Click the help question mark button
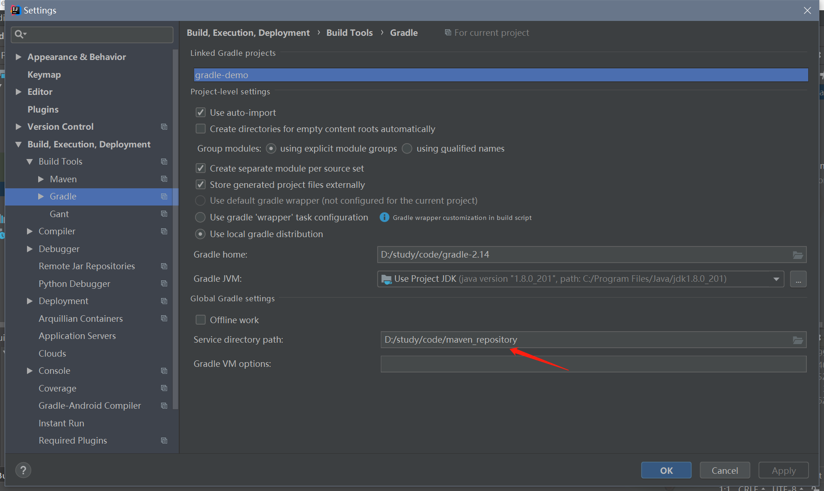This screenshot has height=491, width=824. tap(23, 470)
